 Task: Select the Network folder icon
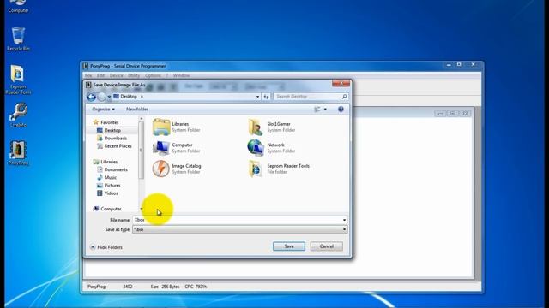click(256, 148)
